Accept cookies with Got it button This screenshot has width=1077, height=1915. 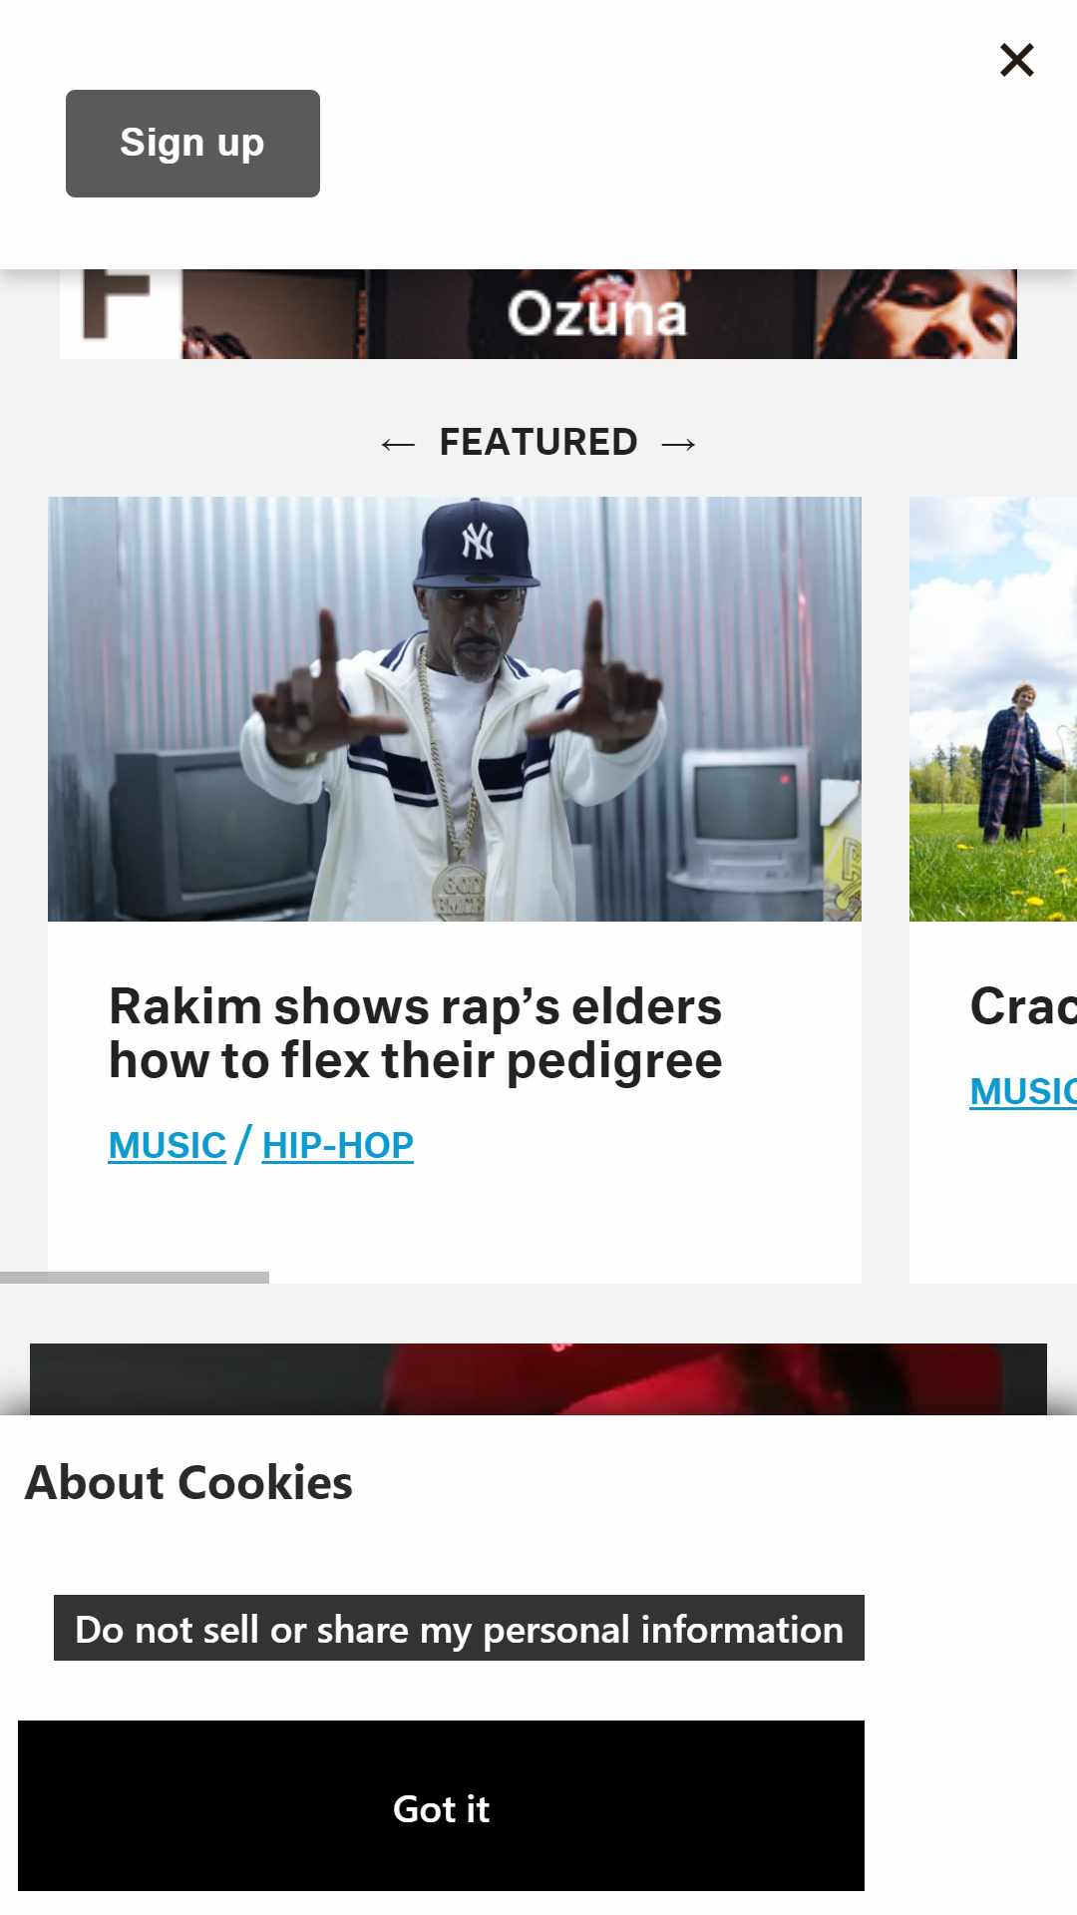[441, 1805]
